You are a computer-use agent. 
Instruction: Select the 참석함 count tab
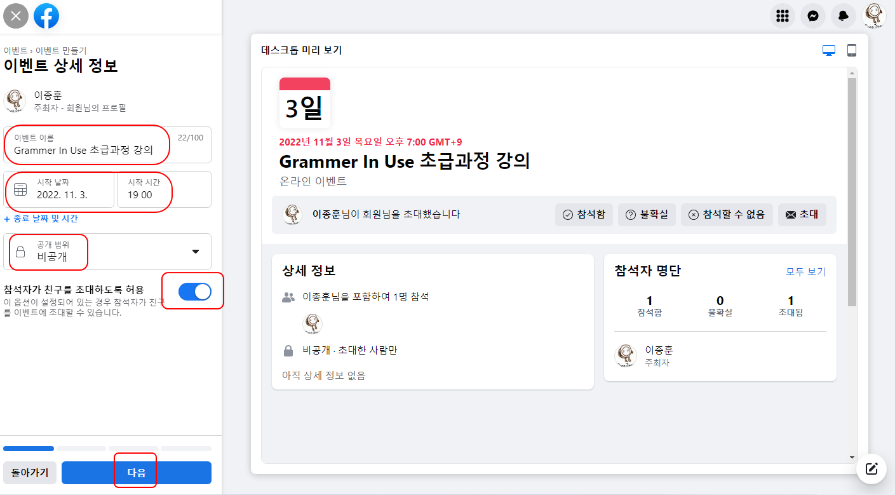[649, 306]
